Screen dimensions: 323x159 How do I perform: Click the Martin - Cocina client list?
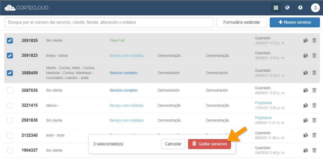(x=70, y=73)
